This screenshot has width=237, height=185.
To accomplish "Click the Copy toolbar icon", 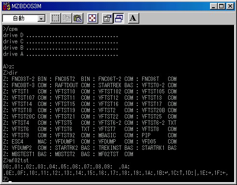I will tap(66, 18).
